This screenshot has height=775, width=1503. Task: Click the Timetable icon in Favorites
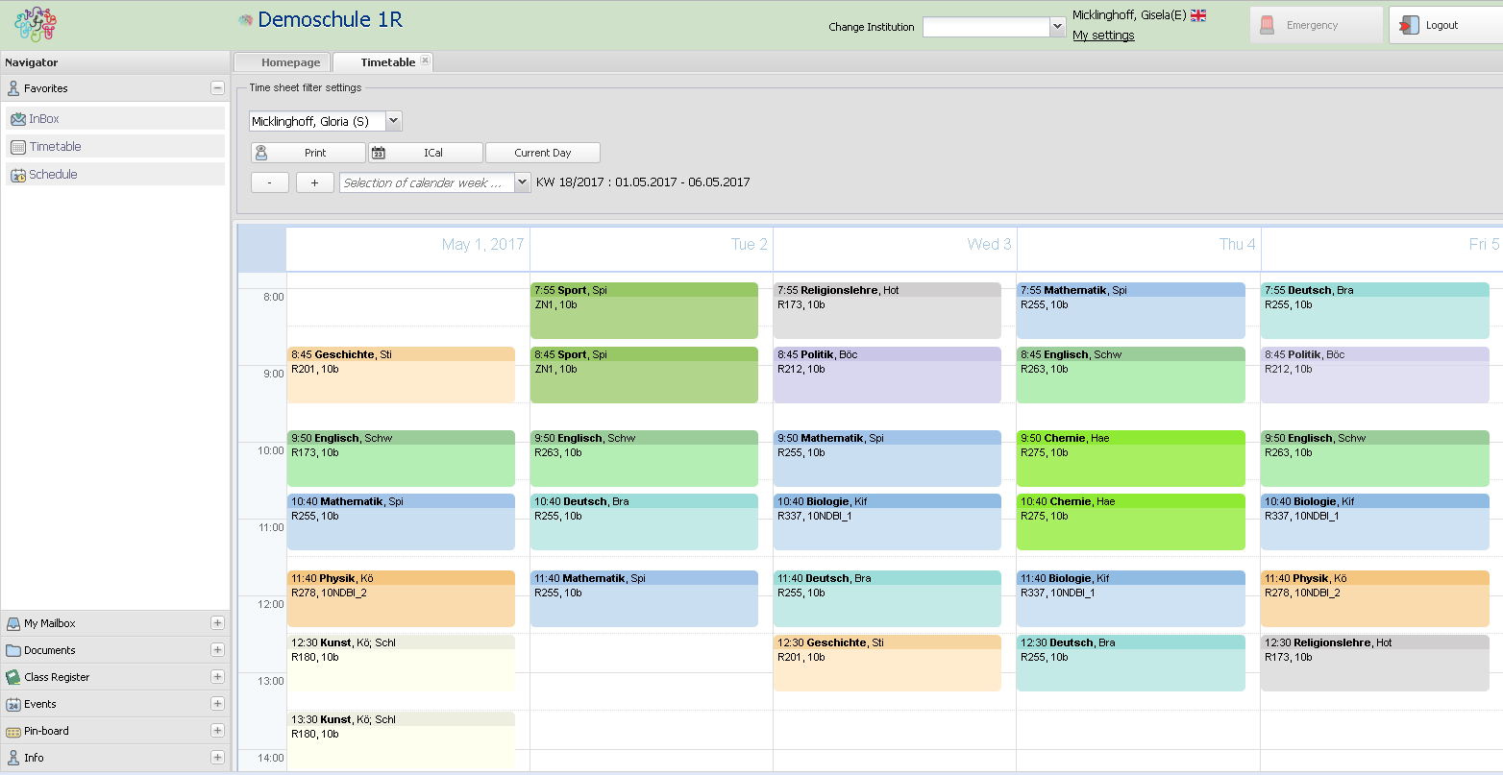tap(18, 147)
